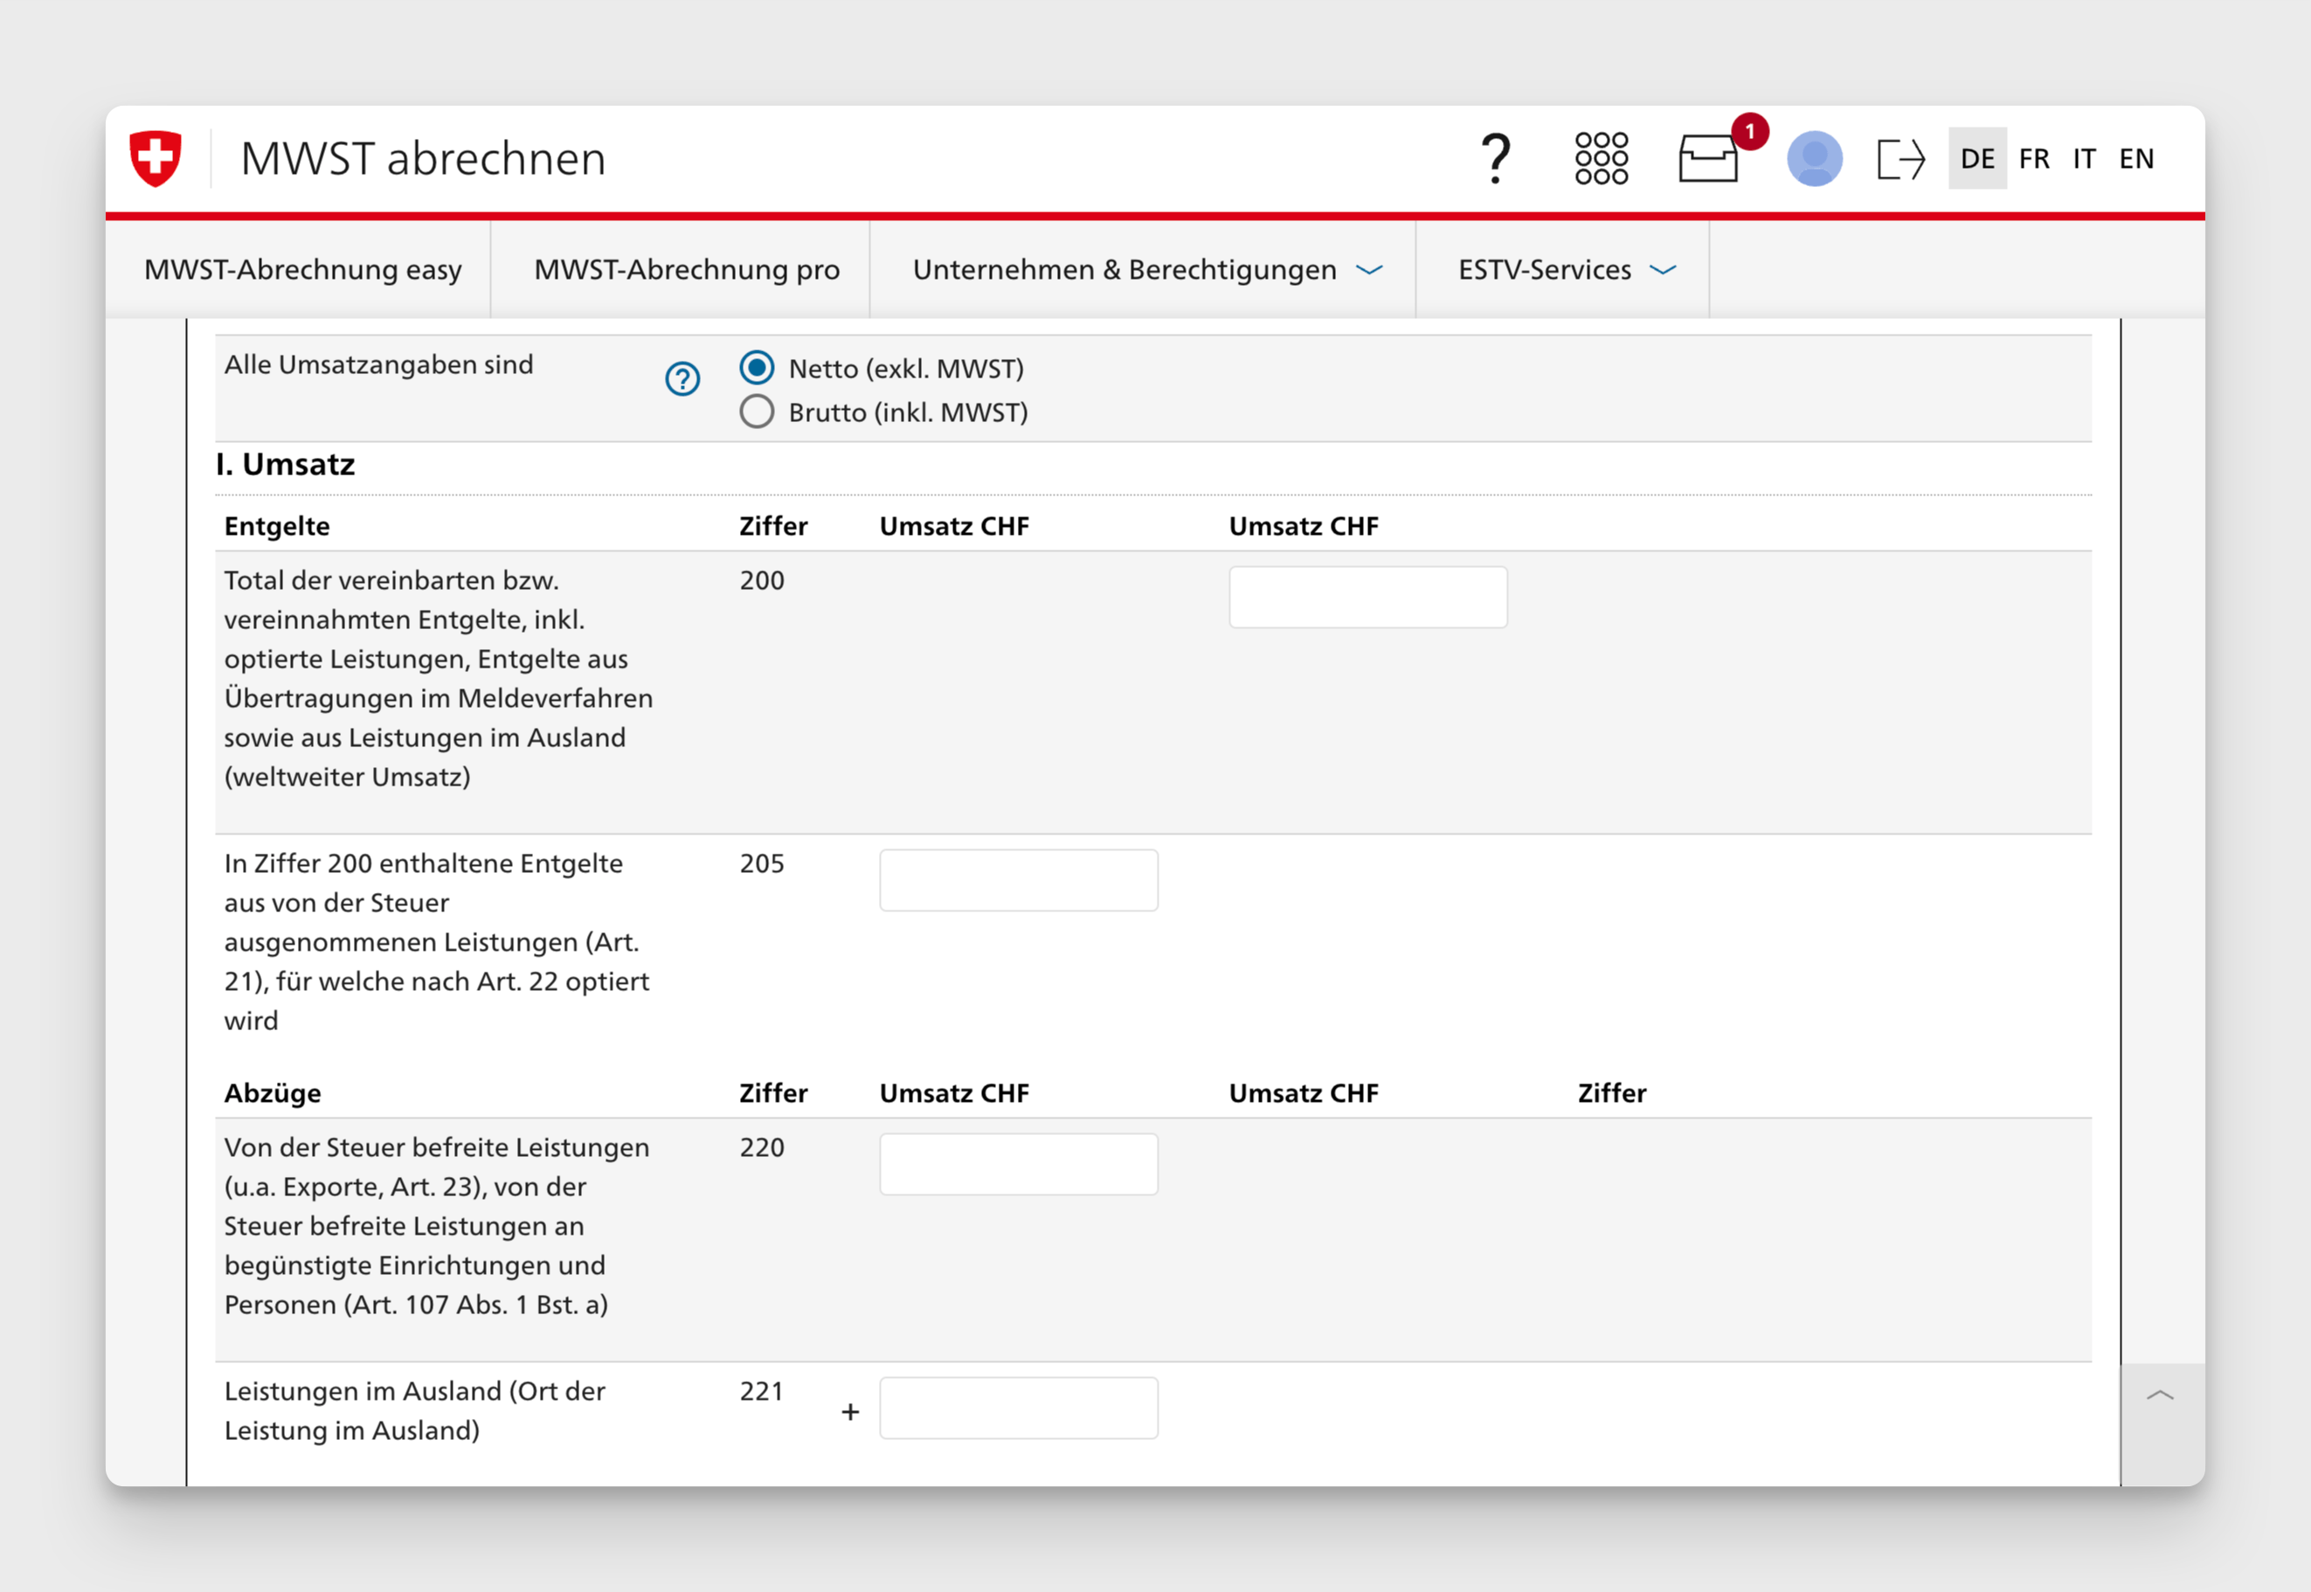Focus the Ziffer 205 Umsatz field

(1019, 881)
